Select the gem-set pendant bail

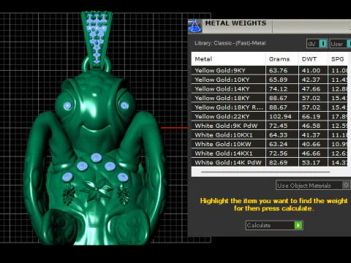point(97,40)
